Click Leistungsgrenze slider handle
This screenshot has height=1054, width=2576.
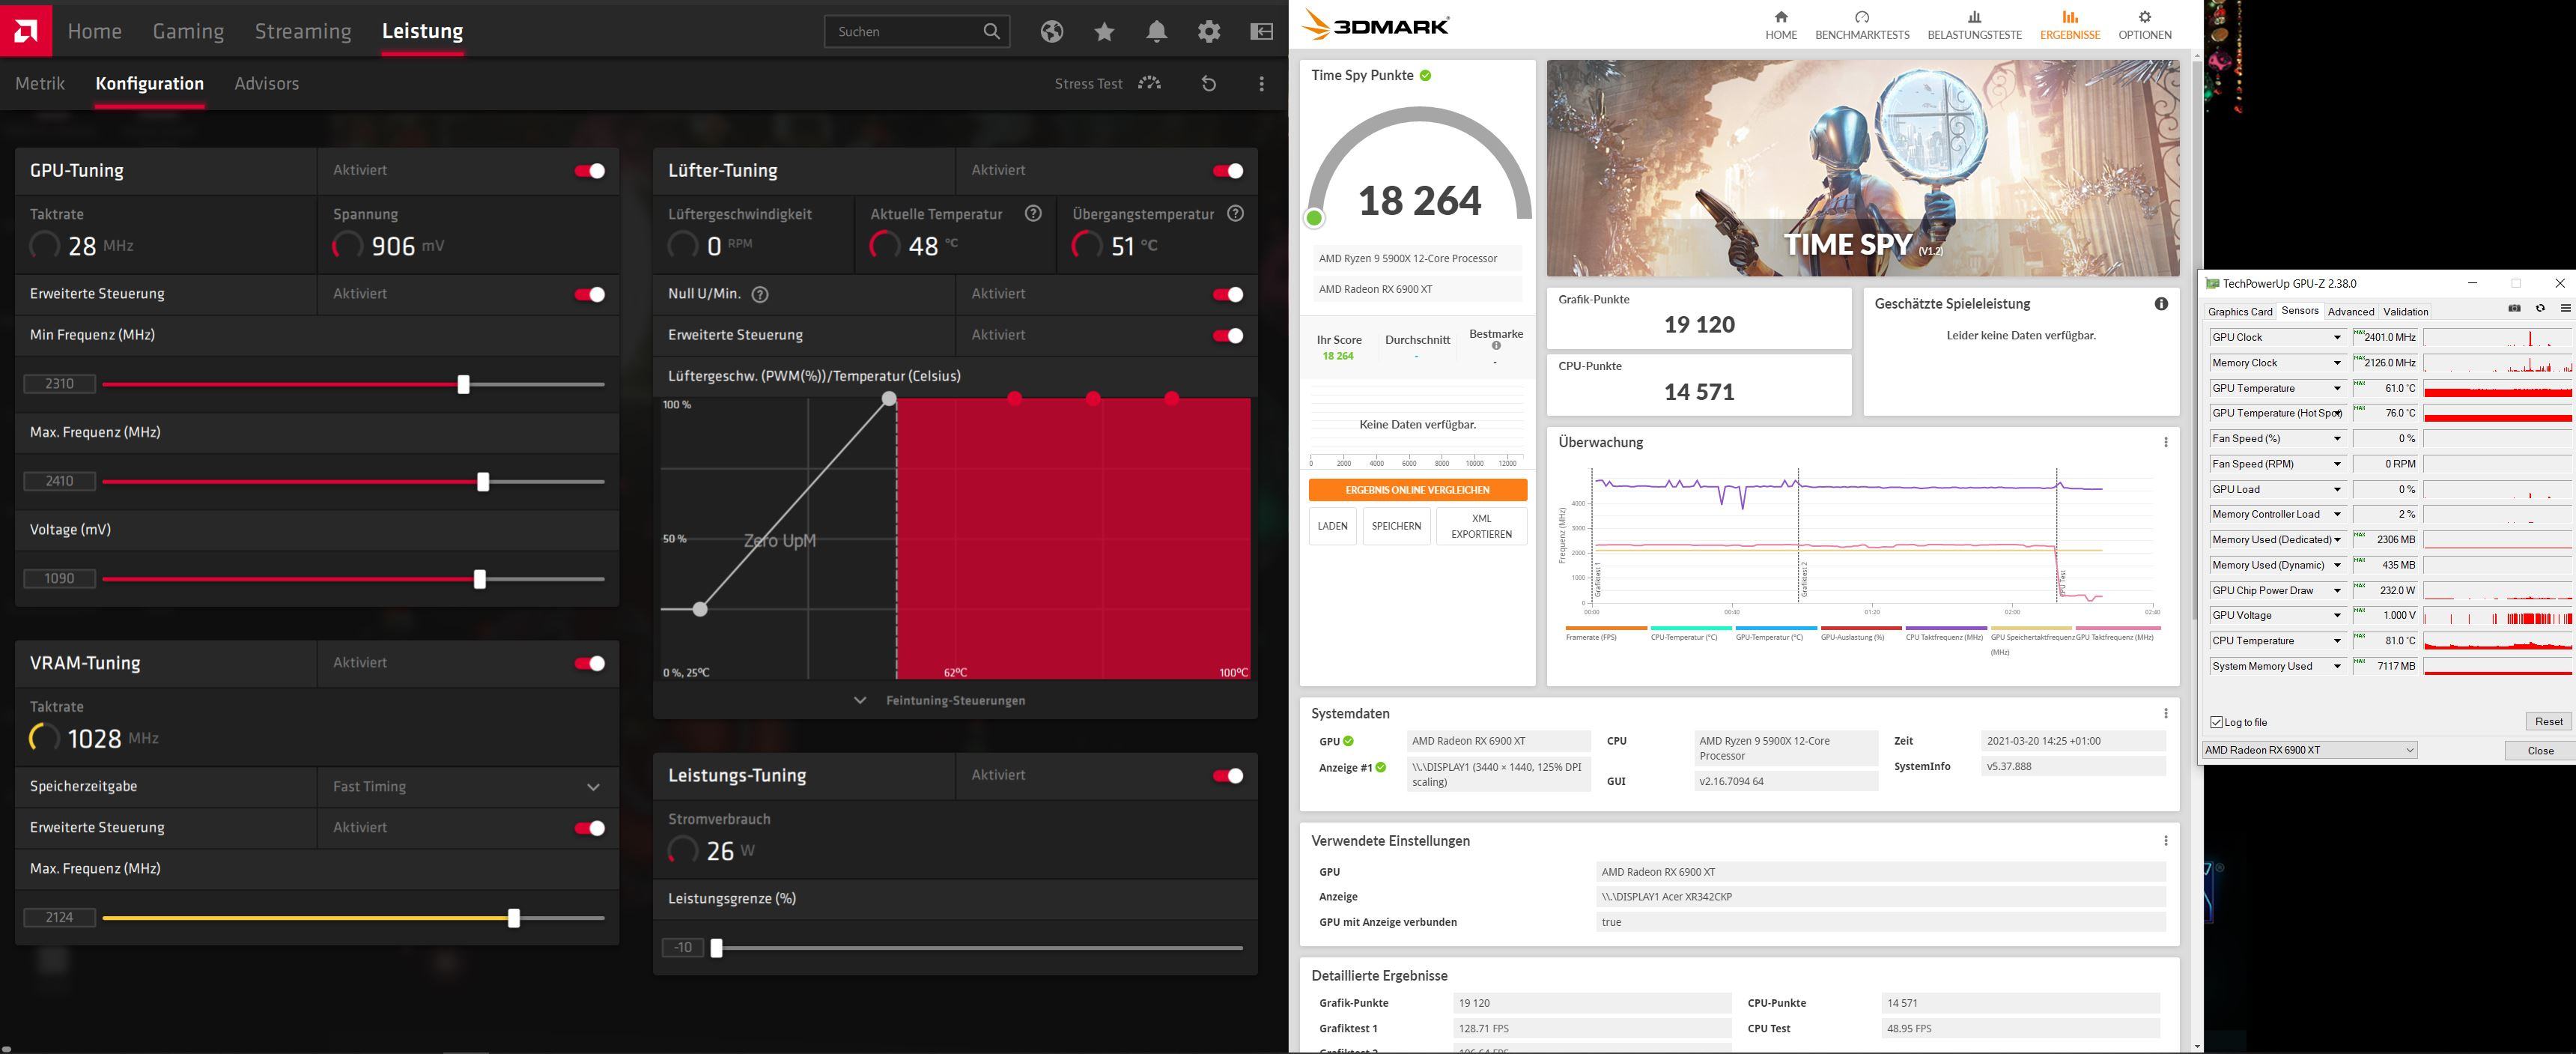716,948
